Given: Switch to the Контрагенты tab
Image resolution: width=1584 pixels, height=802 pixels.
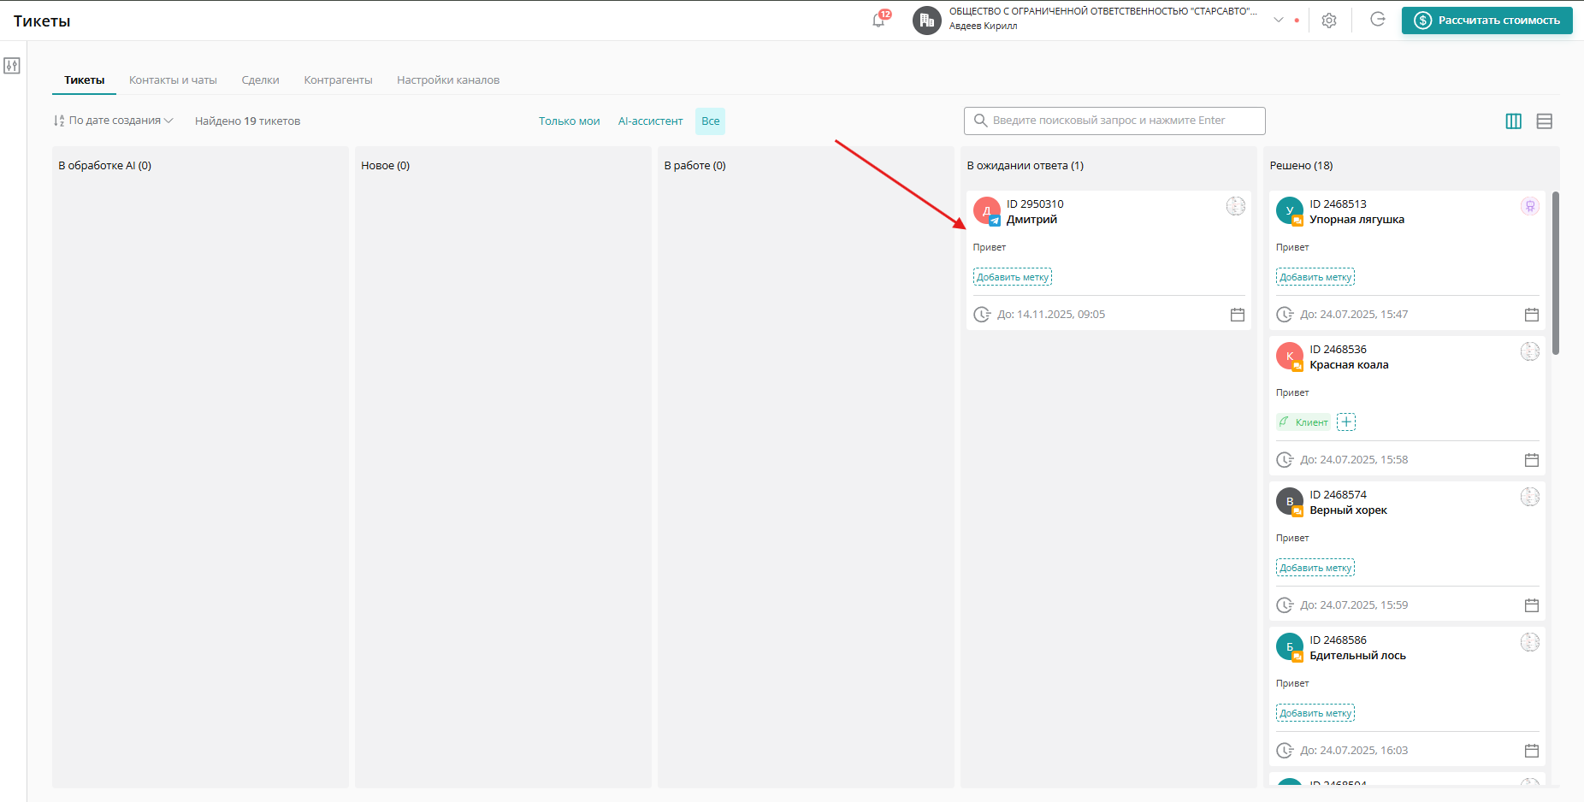Looking at the screenshot, I should click(338, 80).
